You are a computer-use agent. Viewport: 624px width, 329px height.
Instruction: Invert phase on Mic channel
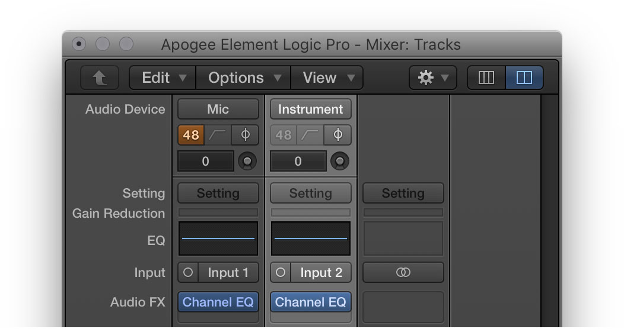point(245,135)
